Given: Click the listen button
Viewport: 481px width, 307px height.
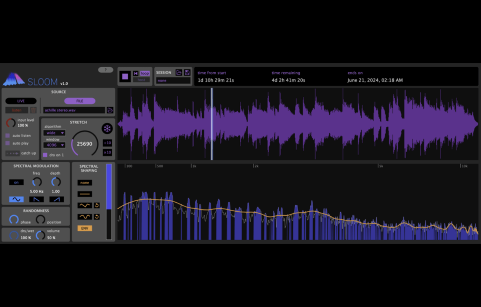Looking at the screenshot, I should pyautogui.click(x=17, y=110).
